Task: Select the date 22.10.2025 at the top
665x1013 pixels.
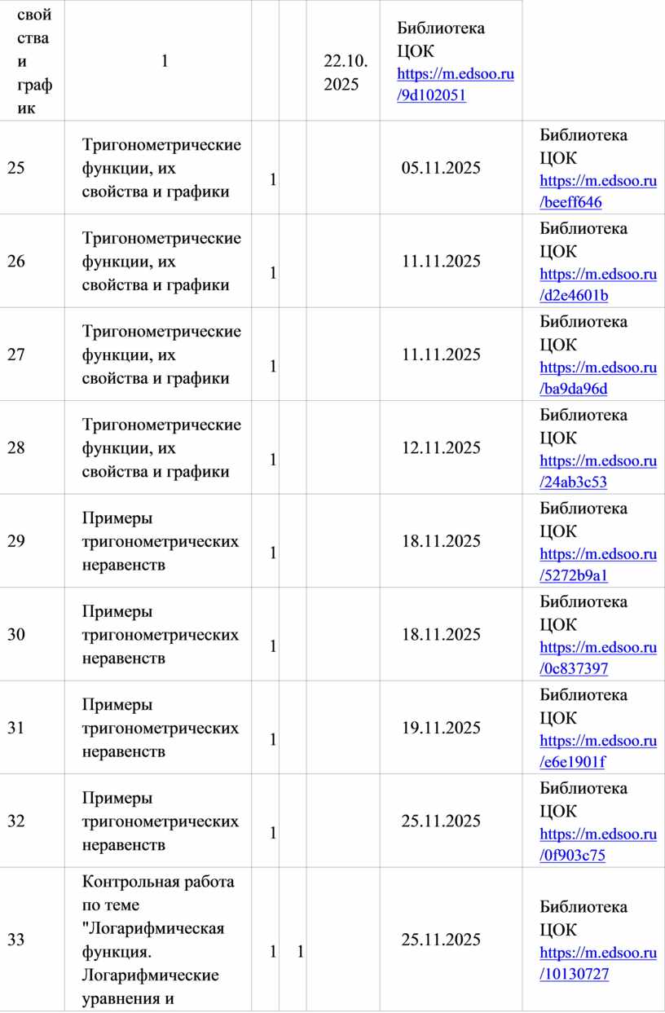Action: 346,72
